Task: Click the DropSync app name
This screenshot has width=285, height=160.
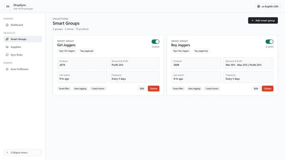Action: (x=20, y=5)
